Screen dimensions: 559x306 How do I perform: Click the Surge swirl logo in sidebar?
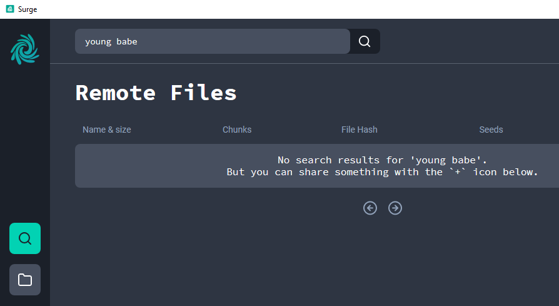tap(25, 49)
